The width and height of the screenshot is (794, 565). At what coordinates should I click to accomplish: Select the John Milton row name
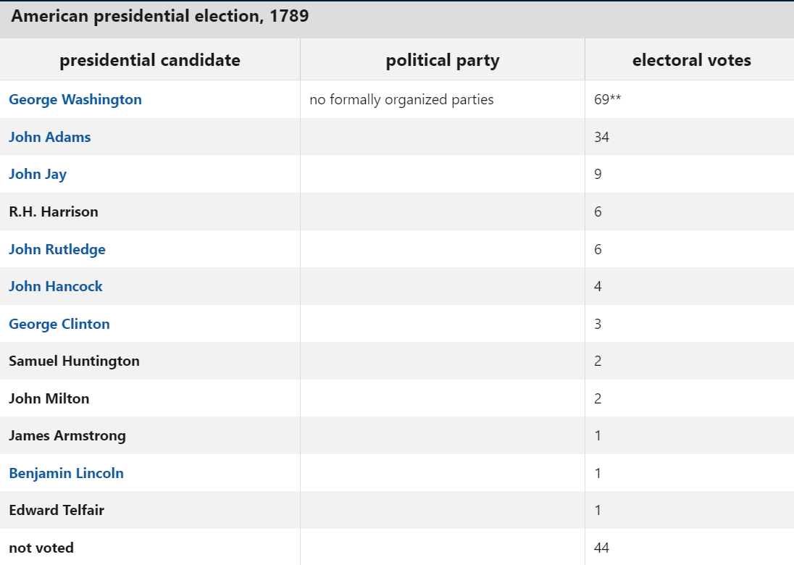point(49,398)
